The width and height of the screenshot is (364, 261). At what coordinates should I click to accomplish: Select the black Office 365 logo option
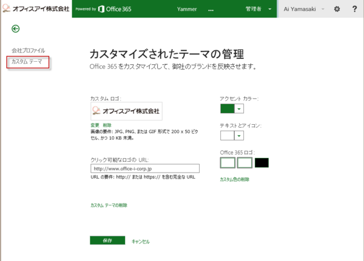pos(261,162)
